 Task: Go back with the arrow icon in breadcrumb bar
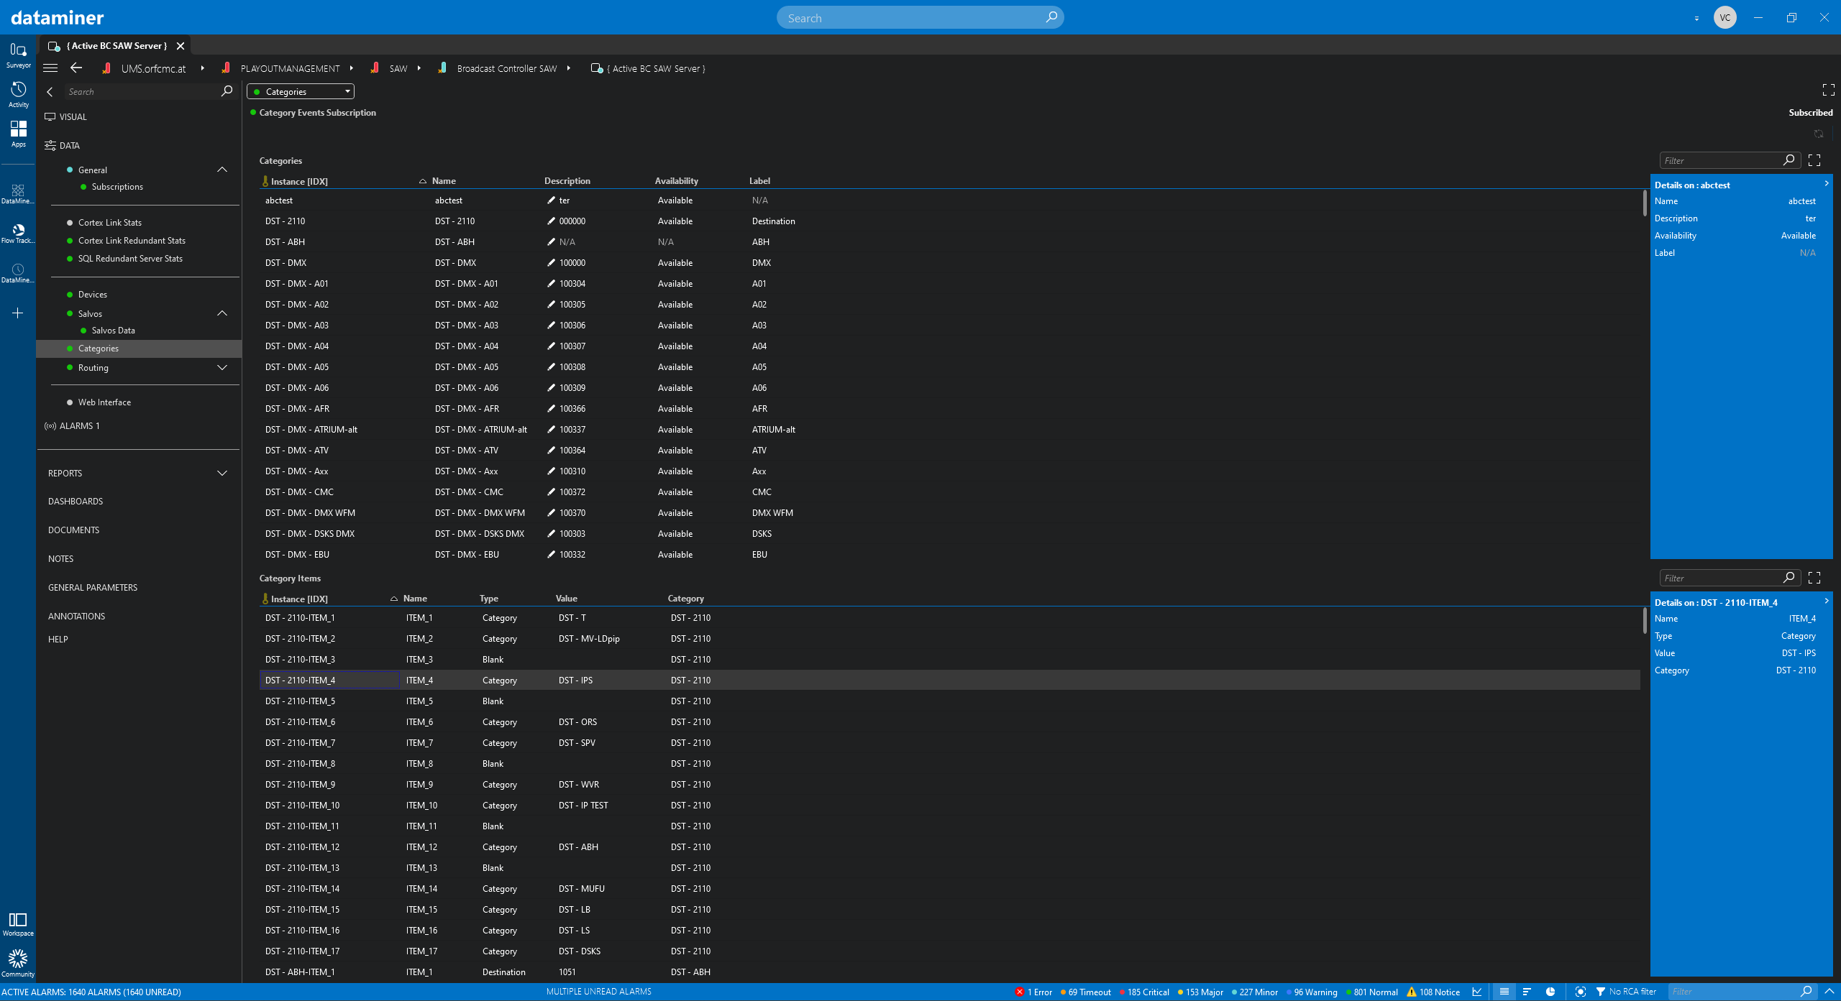[x=76, y=68]
